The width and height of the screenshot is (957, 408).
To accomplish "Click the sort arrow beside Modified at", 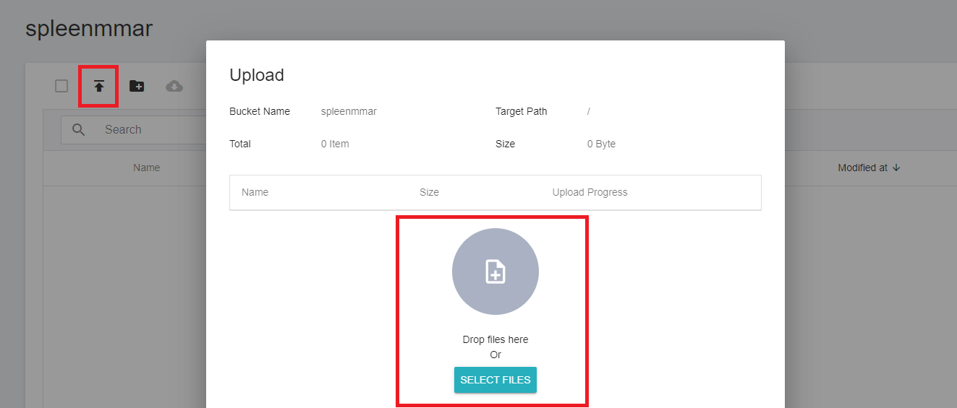I will coord(897,168).
